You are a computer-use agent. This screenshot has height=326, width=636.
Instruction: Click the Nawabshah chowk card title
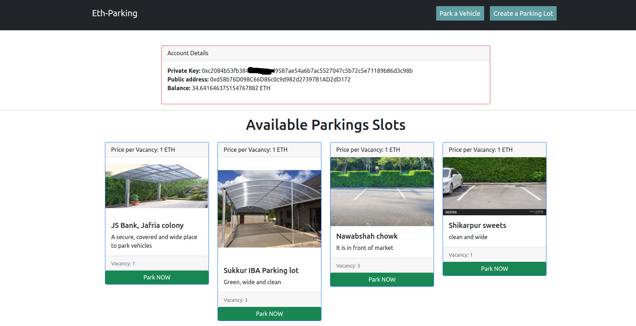[x=367, y=236]
